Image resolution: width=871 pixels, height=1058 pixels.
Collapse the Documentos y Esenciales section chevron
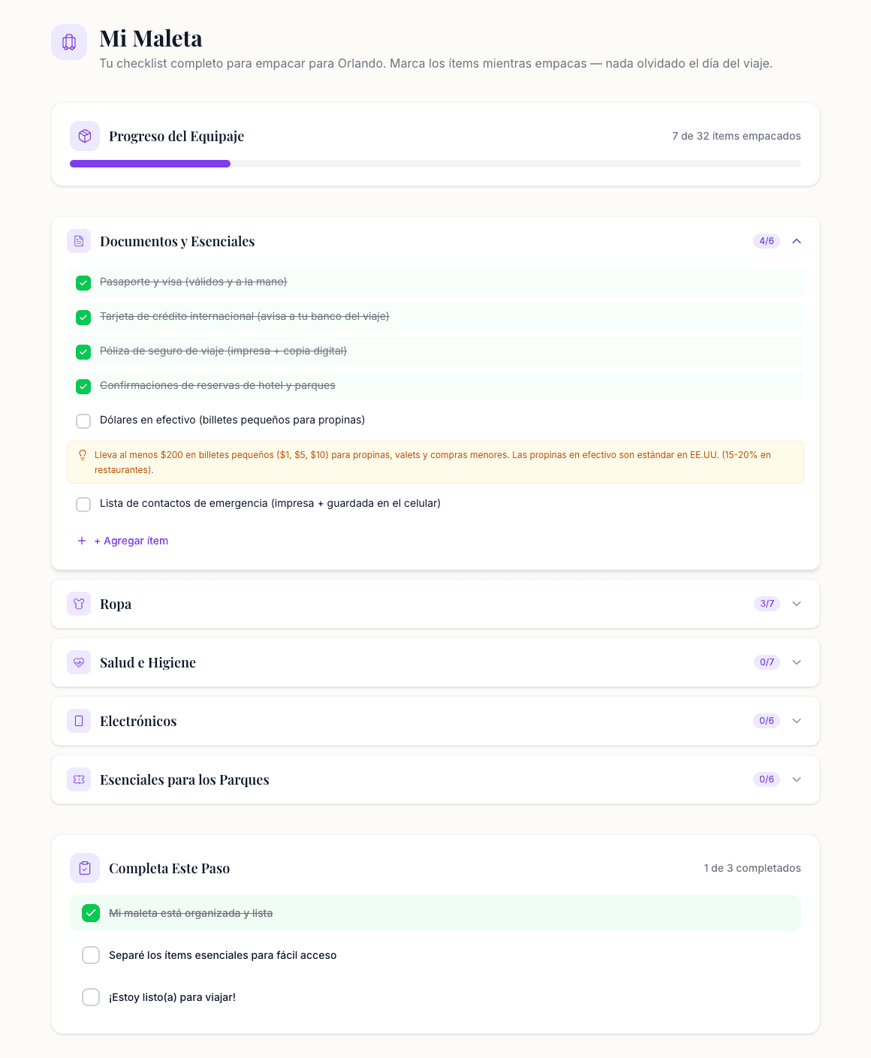(797, 241)
